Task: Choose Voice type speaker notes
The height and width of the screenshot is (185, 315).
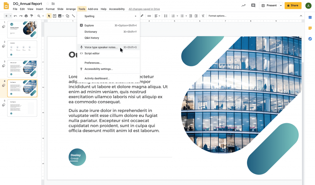Action: tap(101, 47)
